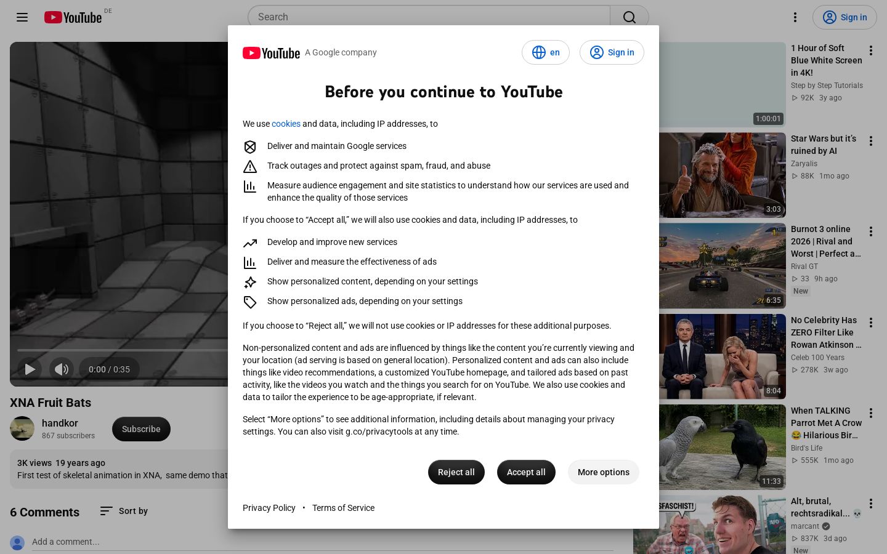Click the search magnifier button
This screenshot has width=887, height=554.
[x=630, y=17]
